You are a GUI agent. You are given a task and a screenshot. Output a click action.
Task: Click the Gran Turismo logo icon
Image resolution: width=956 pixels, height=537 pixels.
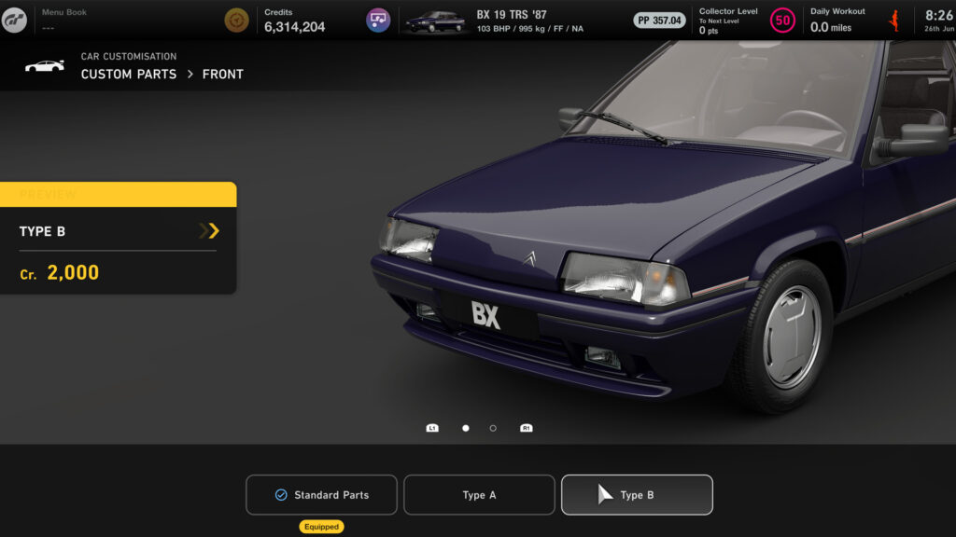click(14, 21)
